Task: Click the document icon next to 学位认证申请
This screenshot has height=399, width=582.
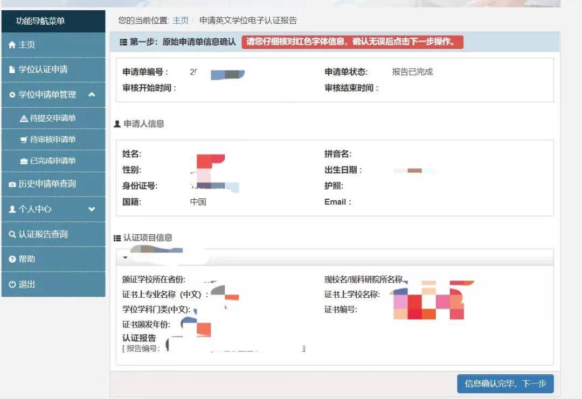Action: (x=12, y=69)
